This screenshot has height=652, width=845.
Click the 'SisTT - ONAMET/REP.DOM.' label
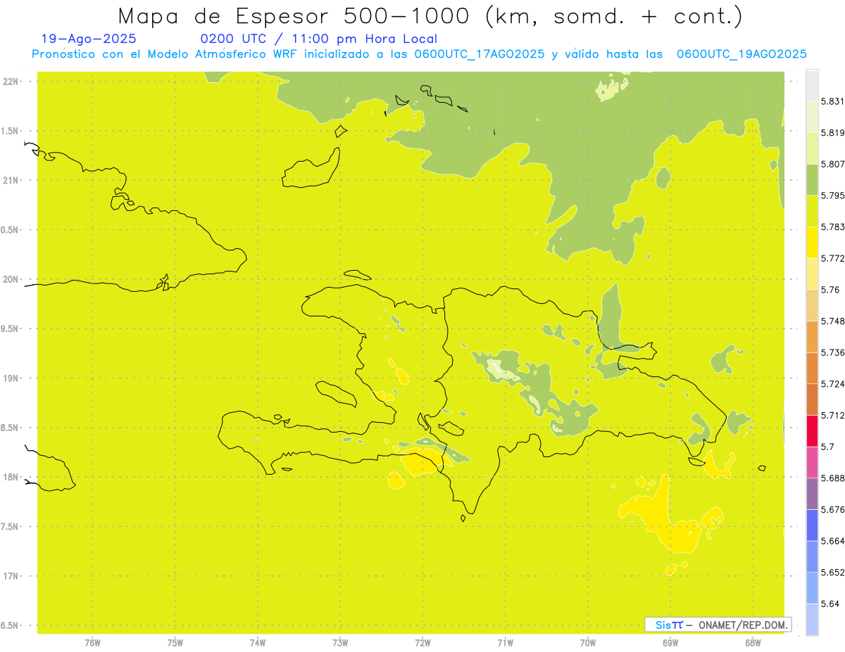[x=718, y=625]
